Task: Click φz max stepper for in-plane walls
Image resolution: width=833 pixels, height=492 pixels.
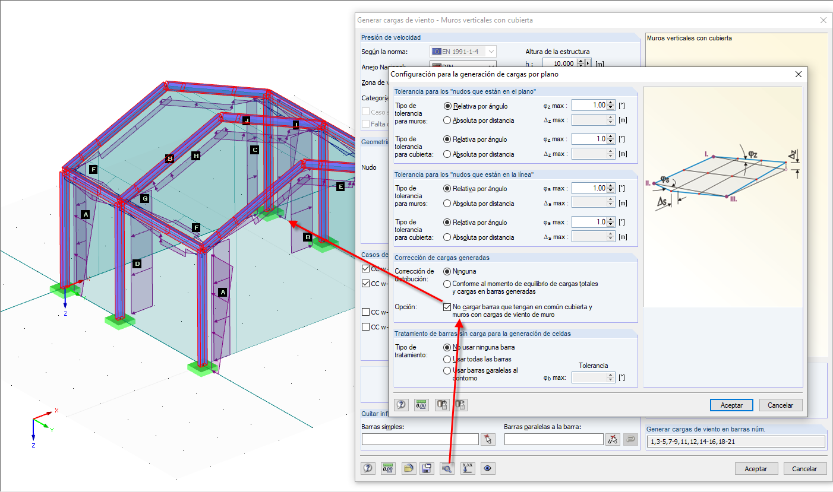Action: point(611,105)
